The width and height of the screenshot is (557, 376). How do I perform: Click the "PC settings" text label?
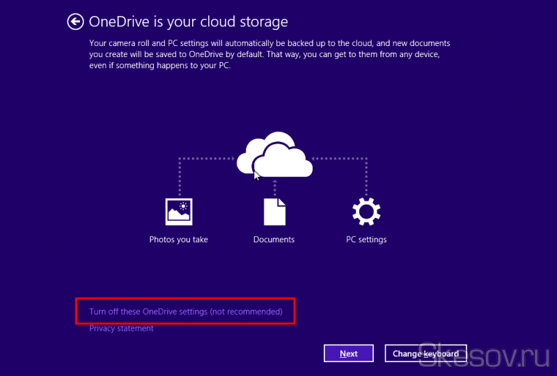pyautogui.click(x=366, y=240)
